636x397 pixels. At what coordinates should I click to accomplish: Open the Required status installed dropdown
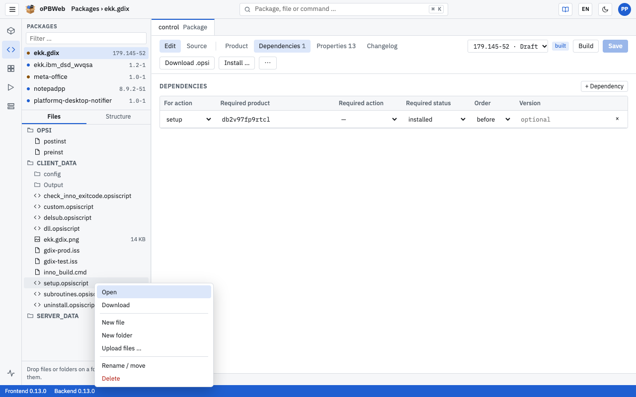click(x=436, y=119)
